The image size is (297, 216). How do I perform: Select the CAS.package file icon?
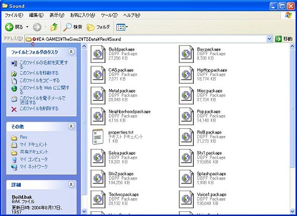tap(98, 75)
